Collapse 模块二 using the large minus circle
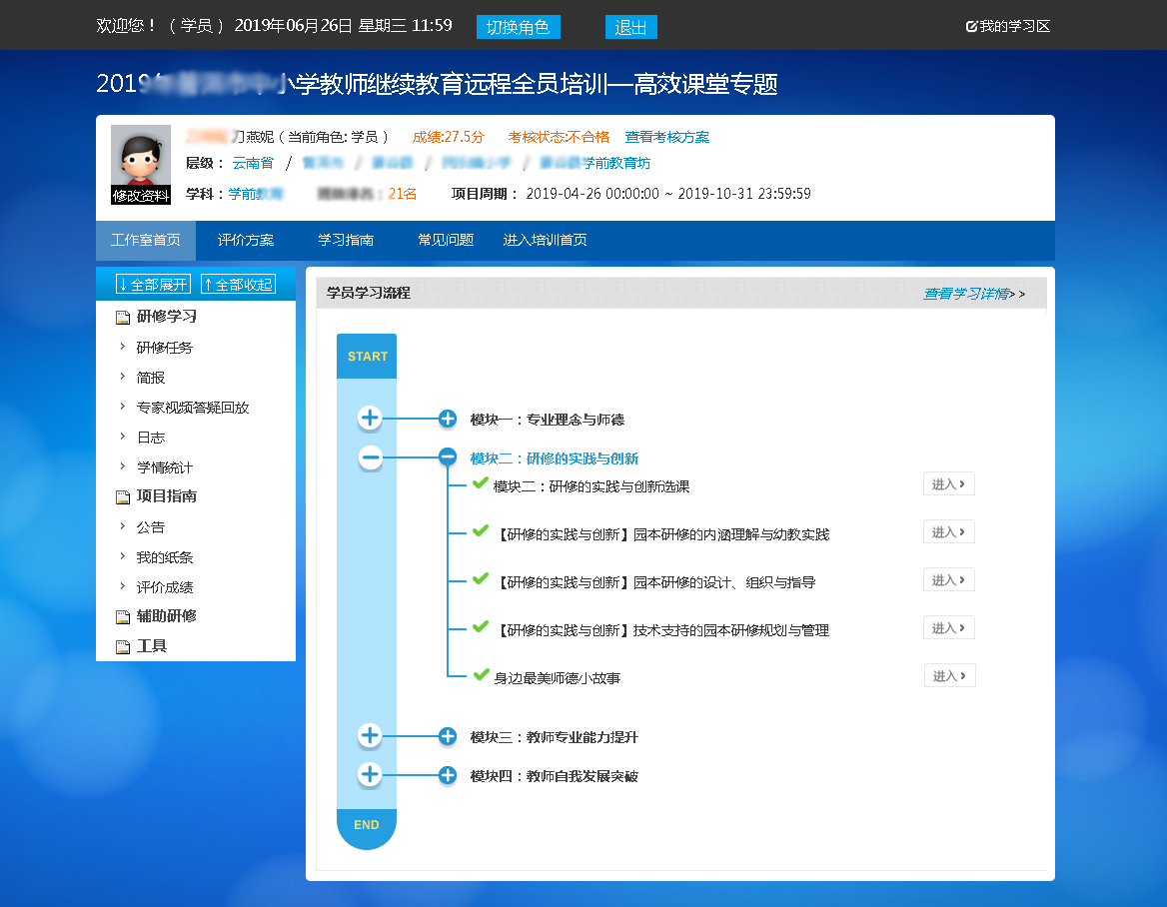Image resolution: width=1167 pixels, height=907 pixels. tap(370, 458)
